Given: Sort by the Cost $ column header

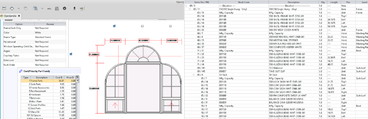Looking at the screenshot, I should click(59, 77).
